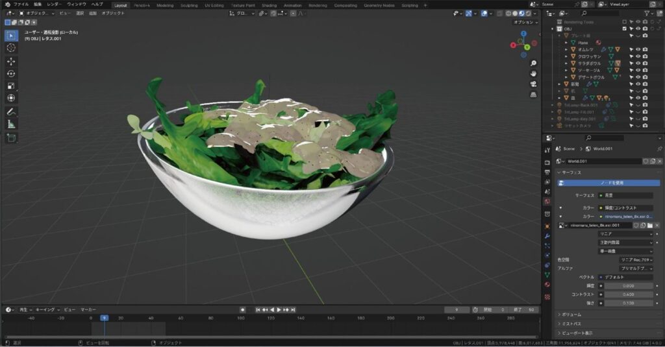Toggle visibility eye for クロワッサン
This screenshot has height=347, width=665.
pos(638,56)
